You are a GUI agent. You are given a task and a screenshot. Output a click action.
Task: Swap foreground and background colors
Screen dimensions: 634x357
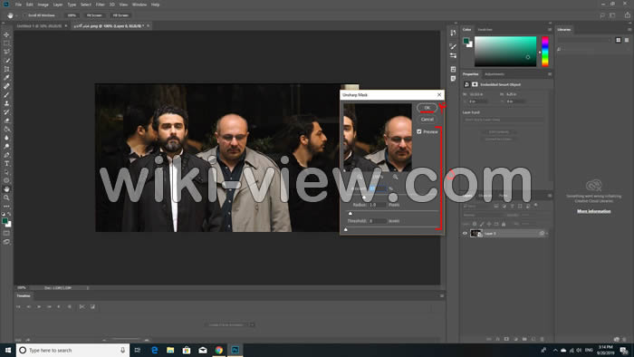[9, 214]
